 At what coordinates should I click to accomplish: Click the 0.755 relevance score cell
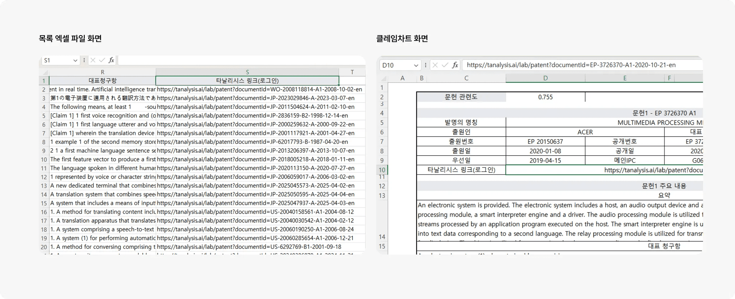point(545,97)
